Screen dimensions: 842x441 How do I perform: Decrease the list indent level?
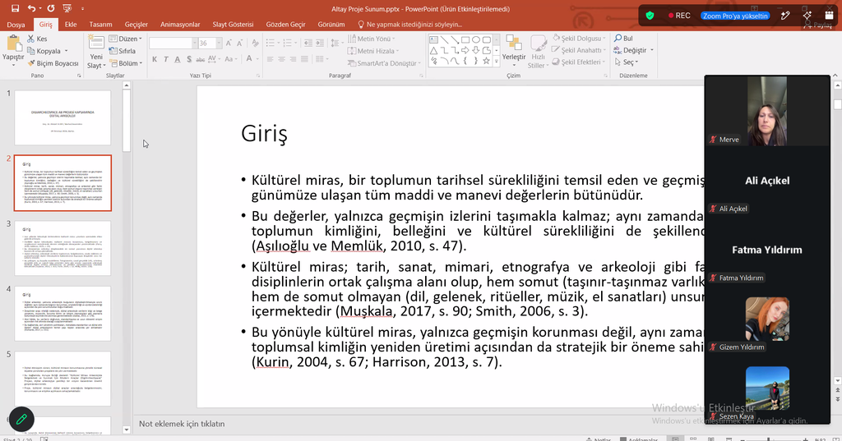[308, 43]
